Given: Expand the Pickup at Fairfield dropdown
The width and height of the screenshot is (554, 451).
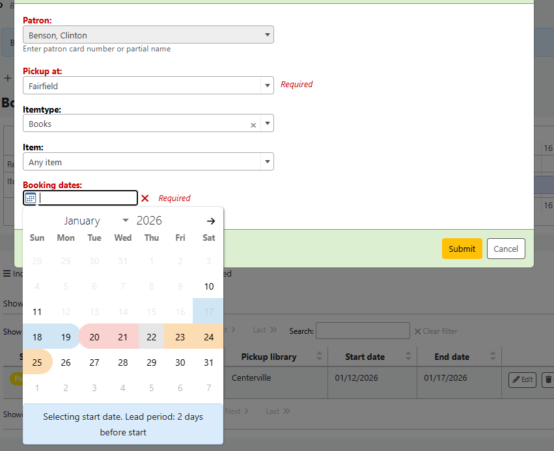Looking at the screenshot, I should click(x=267, y=86).
